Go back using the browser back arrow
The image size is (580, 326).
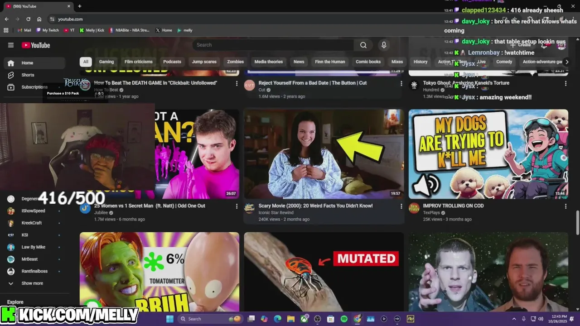[6, 19]
